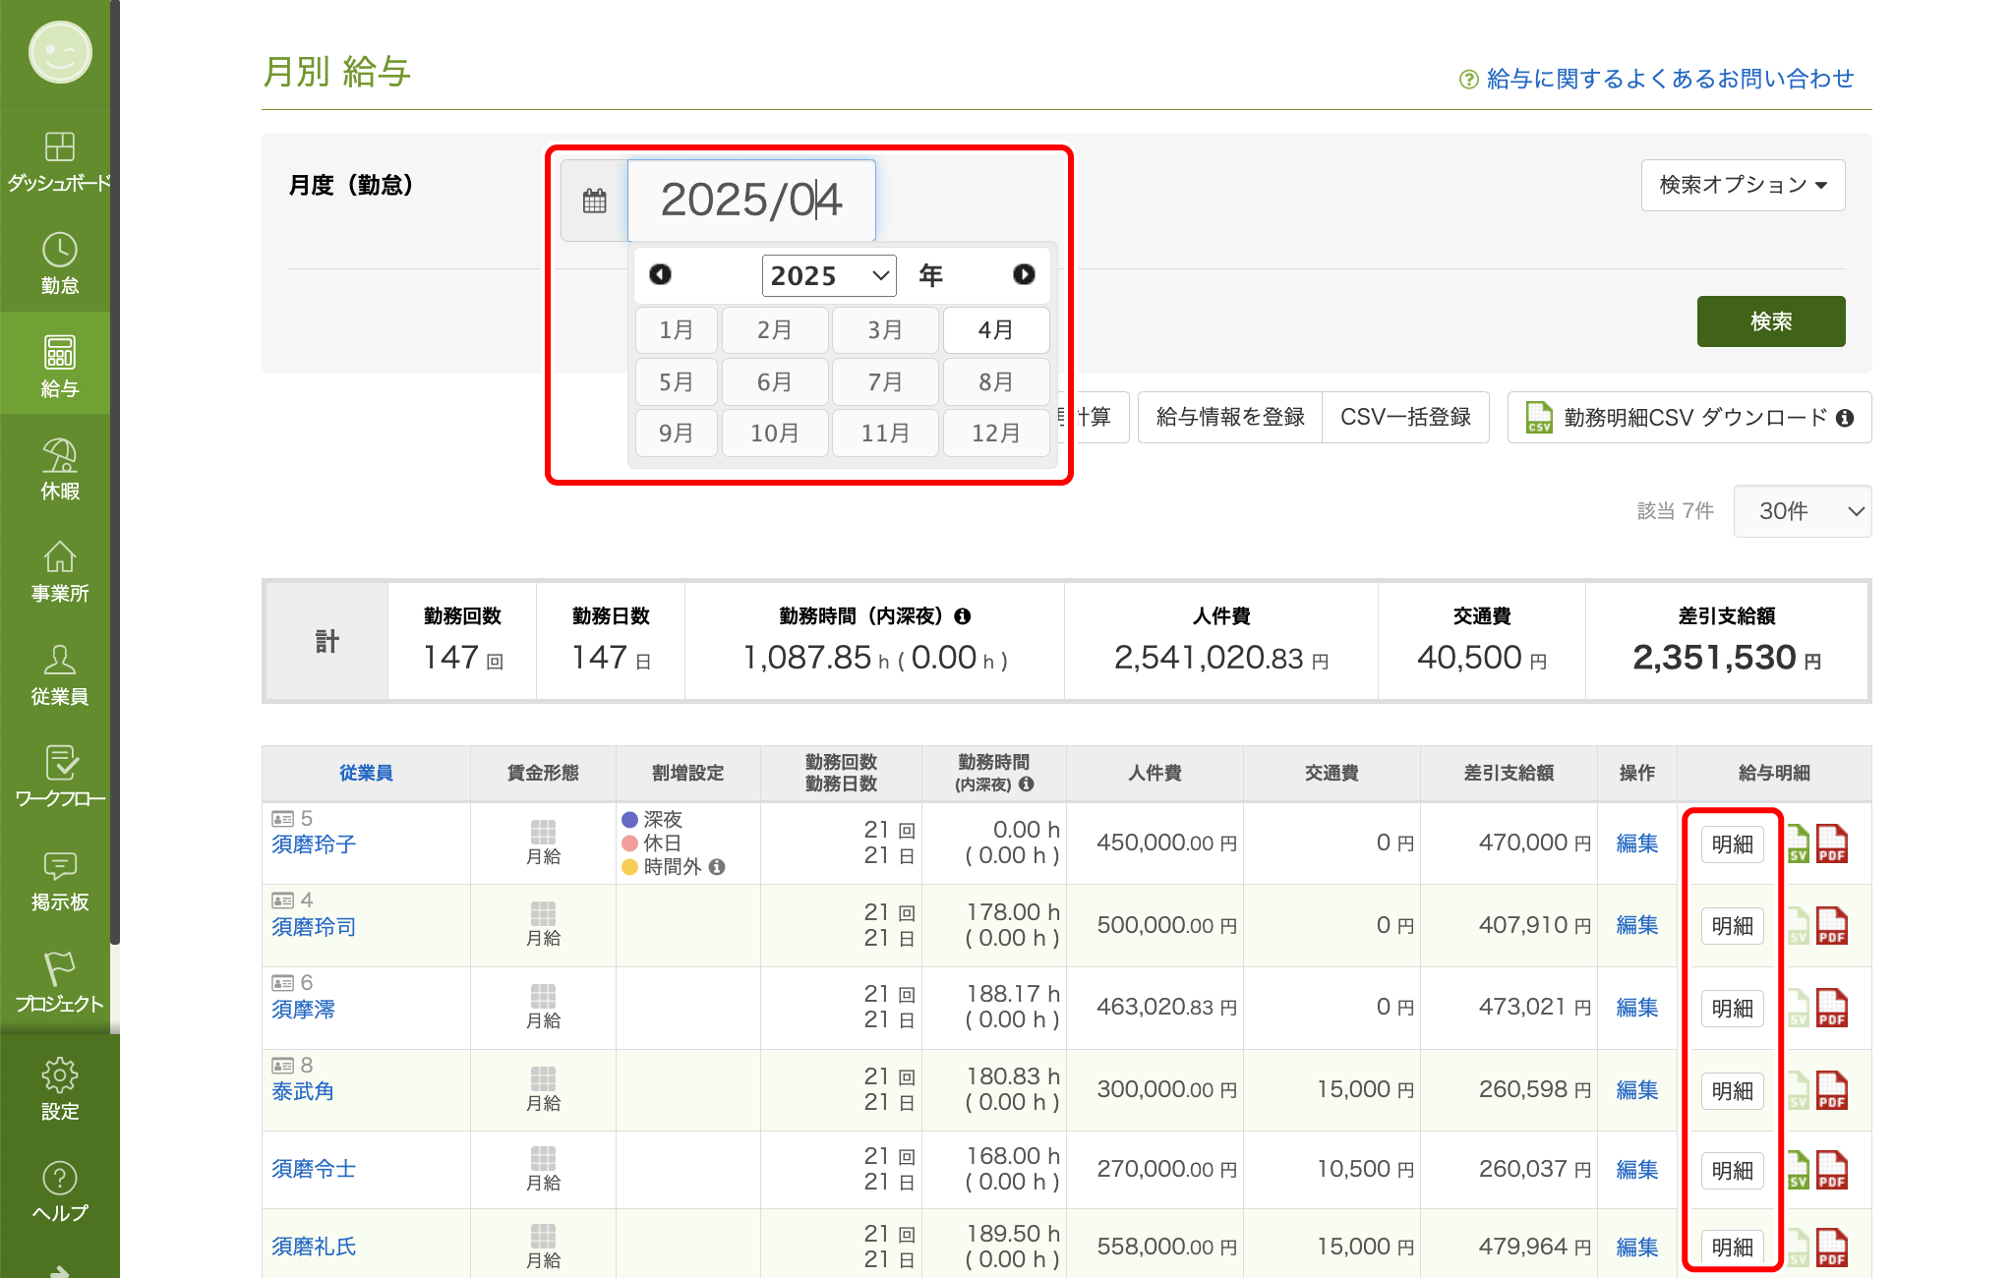Open the プロジェクト sidebar item
Screen dimensions: 2014x1278
pyautogui.click(x=59, y=982)
